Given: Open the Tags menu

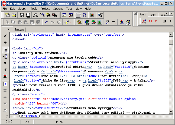Looking at the screenshot, I should click(69, 9).
